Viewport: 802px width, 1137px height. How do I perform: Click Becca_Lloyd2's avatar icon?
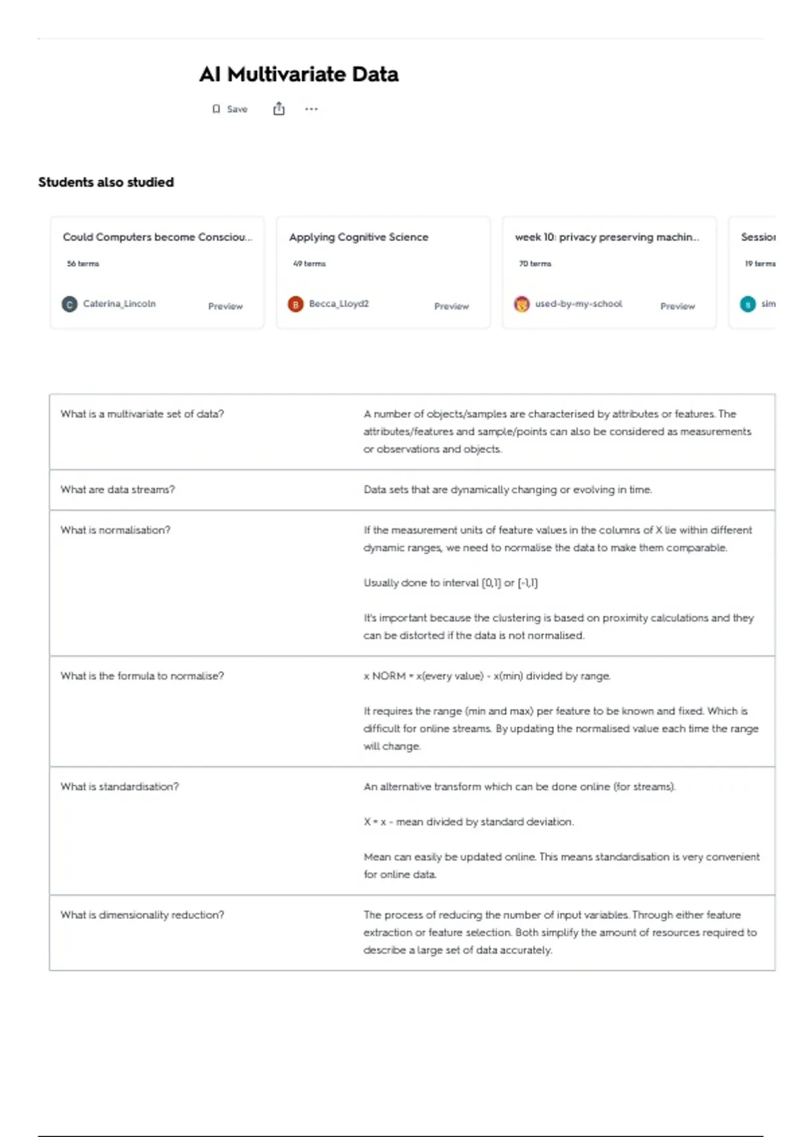pos(295,304)
